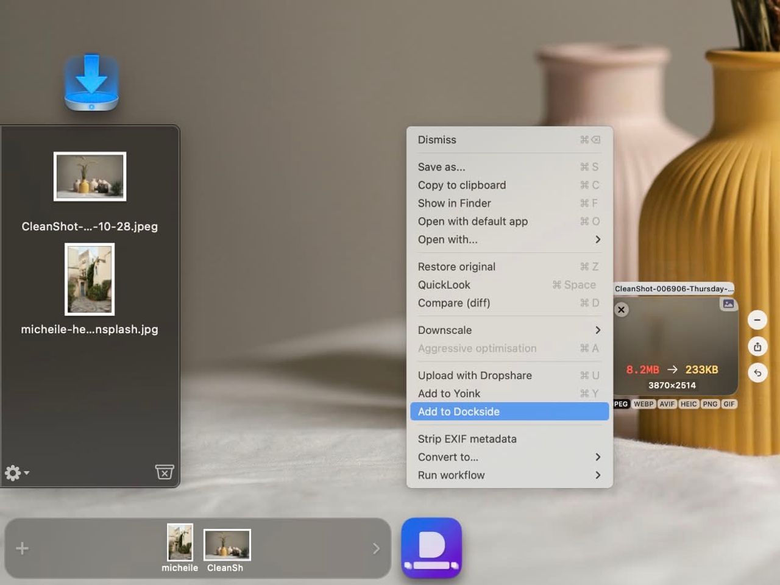Add a new item with the plus button

pyautogui.click(x=21, y=548)
